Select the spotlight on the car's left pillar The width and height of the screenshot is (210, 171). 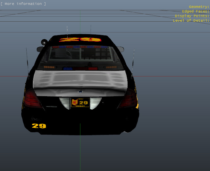44,42
